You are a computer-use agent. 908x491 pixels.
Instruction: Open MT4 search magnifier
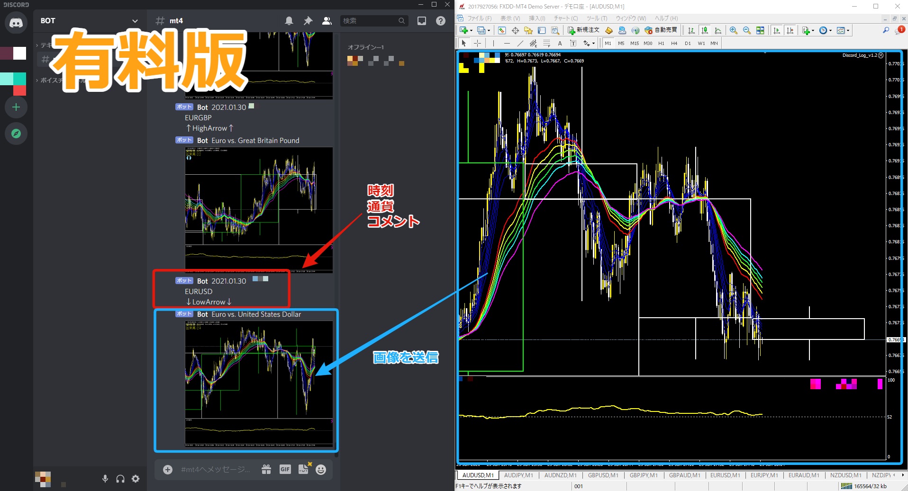(x=886, y=30)
